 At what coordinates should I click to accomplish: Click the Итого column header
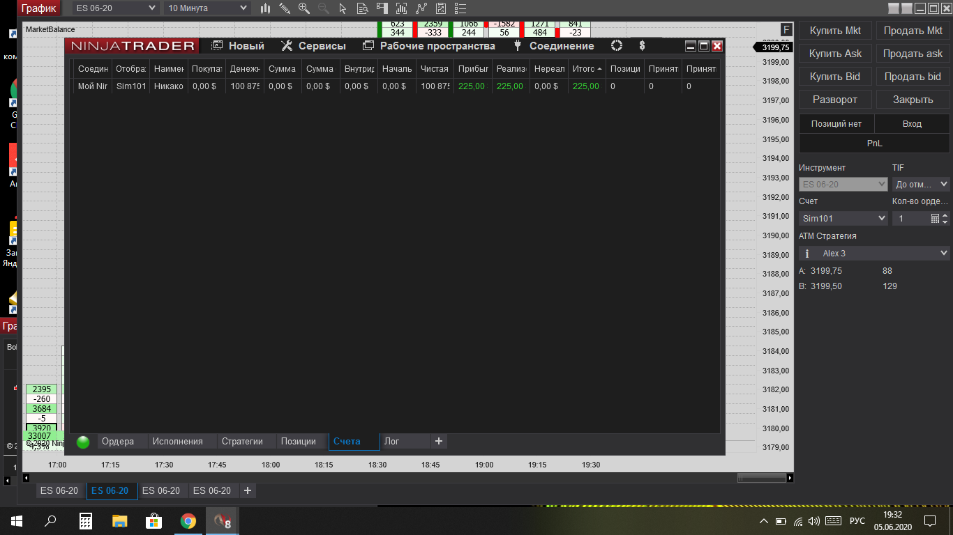point(585,69)
